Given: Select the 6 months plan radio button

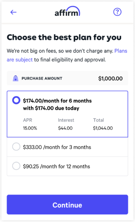Looking at the screenshot, I should 16,100.
